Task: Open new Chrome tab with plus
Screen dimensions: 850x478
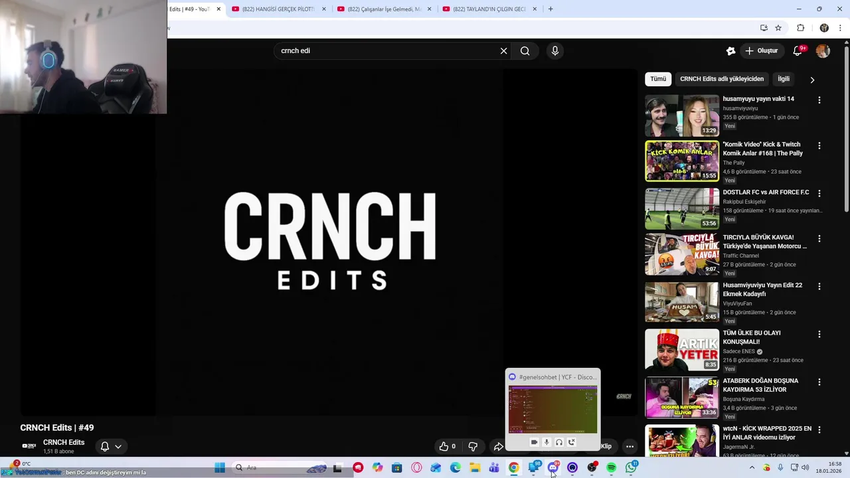Action: click(551, 9)
